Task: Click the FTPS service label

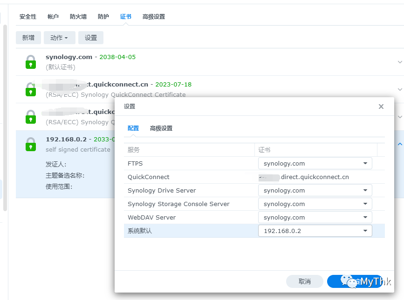Action: pyautogui.click(x=135, y=164)
